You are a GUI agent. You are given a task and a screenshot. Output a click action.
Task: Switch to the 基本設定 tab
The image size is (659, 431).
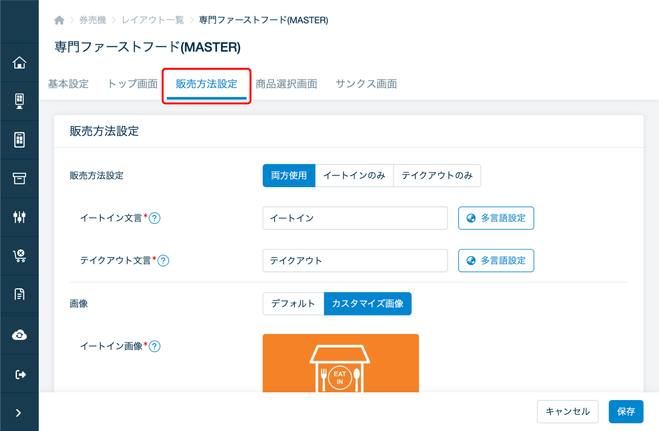[68, 84]
